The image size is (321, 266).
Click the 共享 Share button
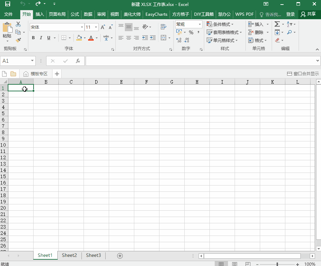308,14
